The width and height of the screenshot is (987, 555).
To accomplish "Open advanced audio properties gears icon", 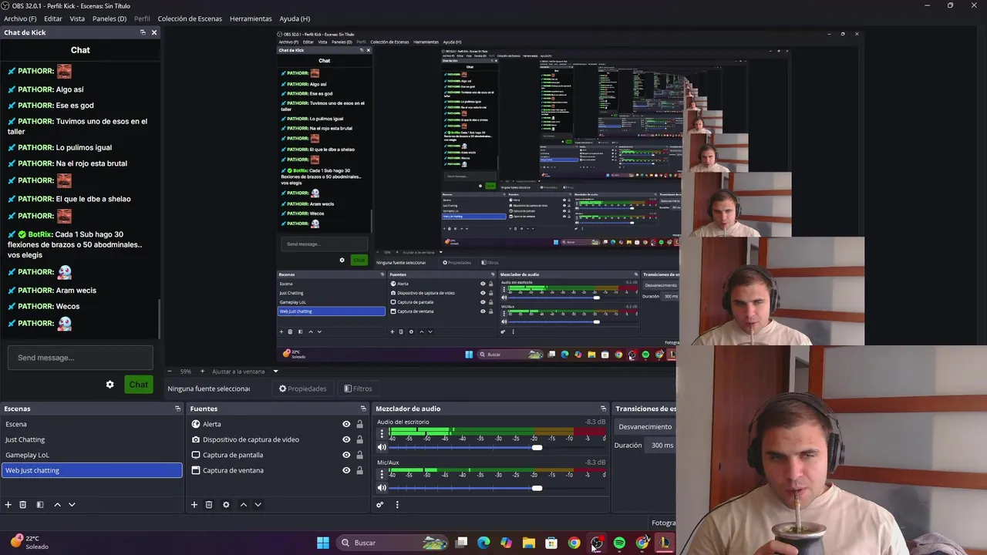I will click(380, 505).
